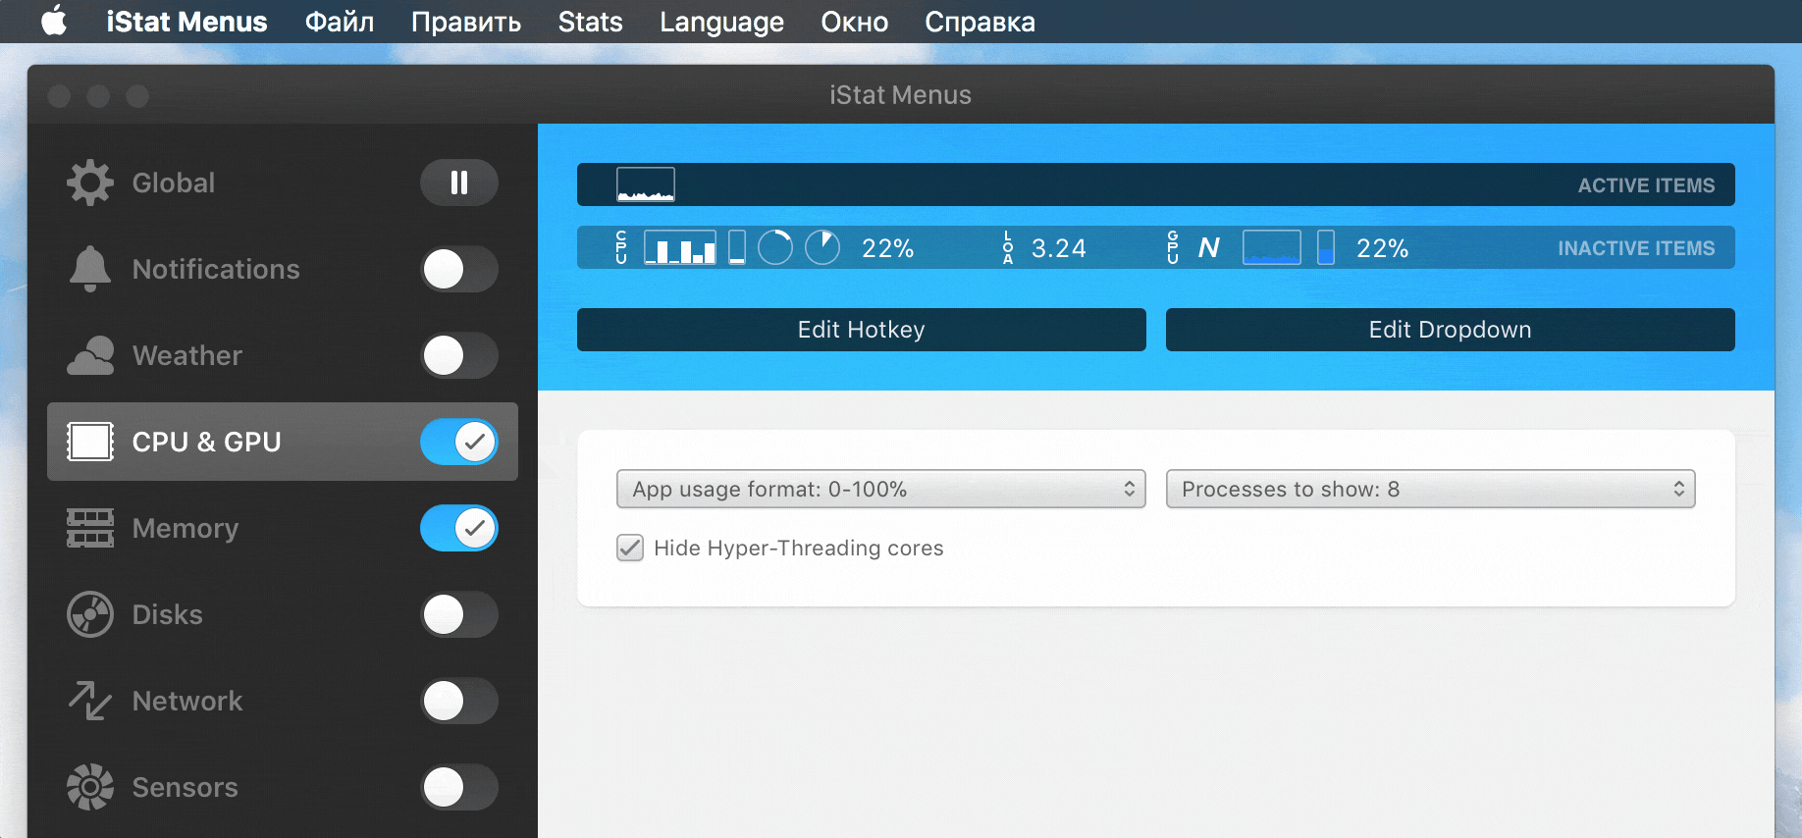Click the Sensors fan icon

(90, 787)
